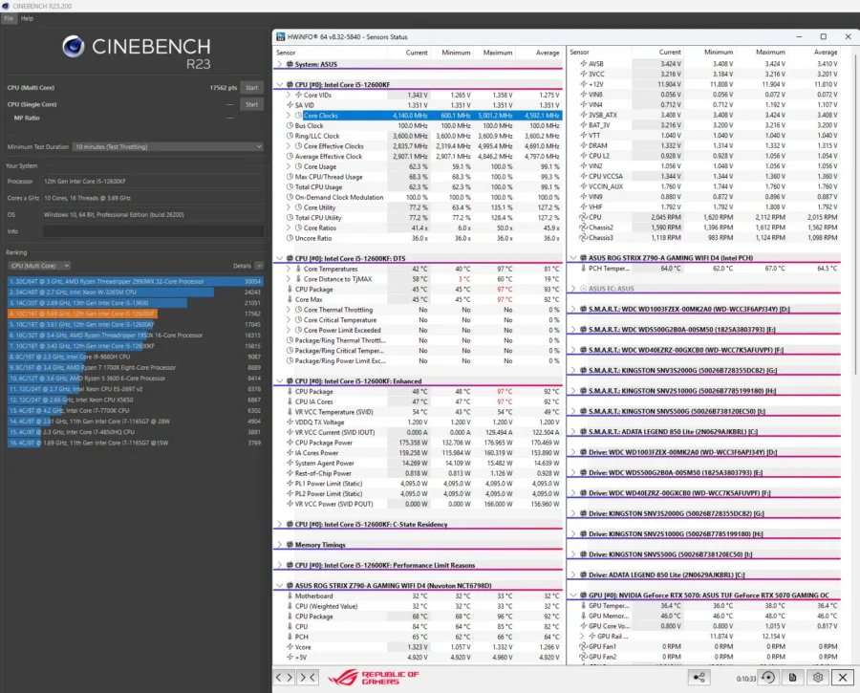Open the Minimum Test Duration dropdown
860x693 pixels.
tap(168, 146)
